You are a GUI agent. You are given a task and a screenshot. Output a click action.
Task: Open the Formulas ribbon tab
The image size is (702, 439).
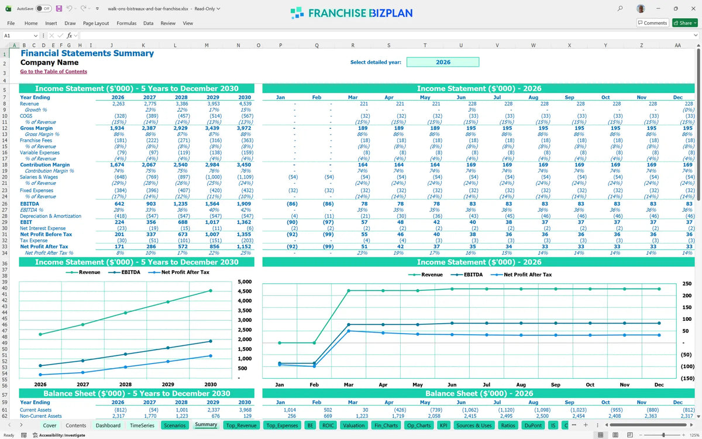pos(126,23)
